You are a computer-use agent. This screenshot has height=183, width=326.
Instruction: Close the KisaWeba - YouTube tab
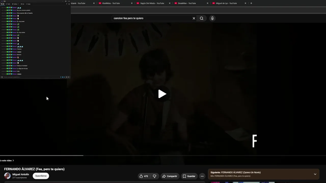coord(132,3)
